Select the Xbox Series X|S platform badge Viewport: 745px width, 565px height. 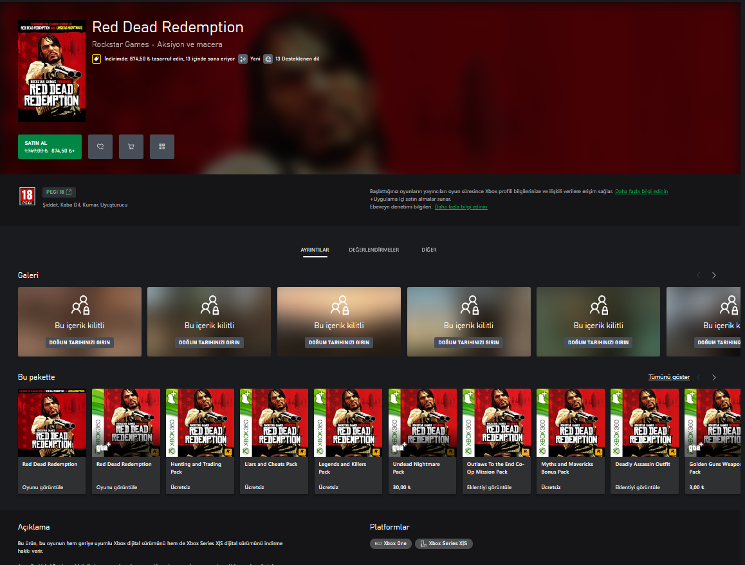click(x=443, y=543)
